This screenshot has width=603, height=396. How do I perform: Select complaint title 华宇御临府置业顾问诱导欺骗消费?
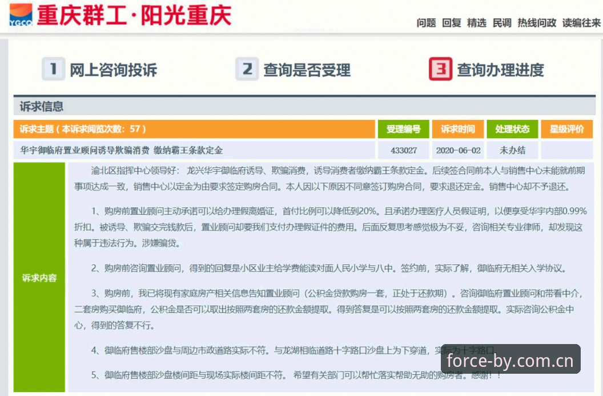click(122, 150)
